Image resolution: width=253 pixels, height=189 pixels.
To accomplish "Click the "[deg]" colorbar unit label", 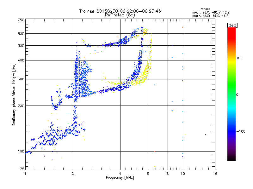I will point(232,25).
